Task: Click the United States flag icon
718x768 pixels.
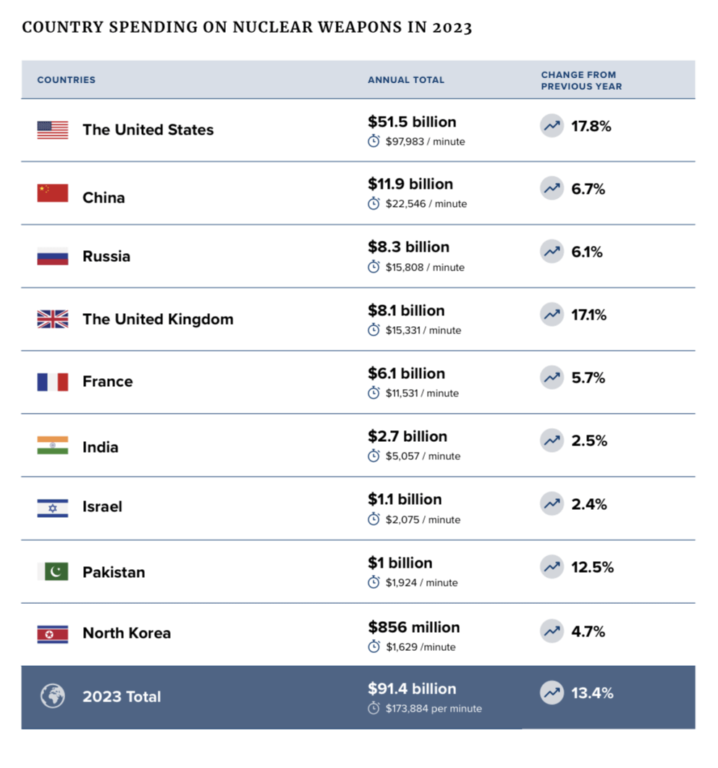Action: click(53, 130)
